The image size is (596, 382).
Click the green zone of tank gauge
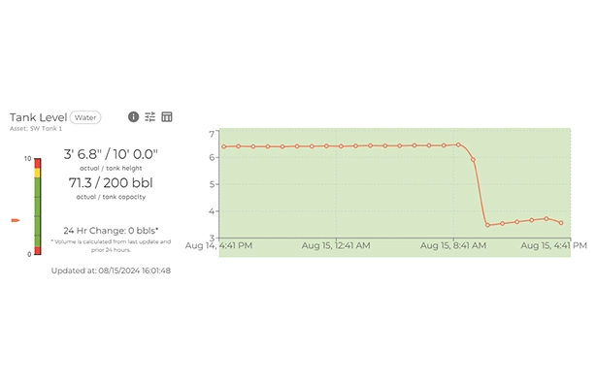click(37, 212)
